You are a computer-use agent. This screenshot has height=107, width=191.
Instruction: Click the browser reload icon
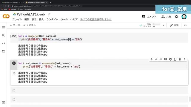click(9, 6)
